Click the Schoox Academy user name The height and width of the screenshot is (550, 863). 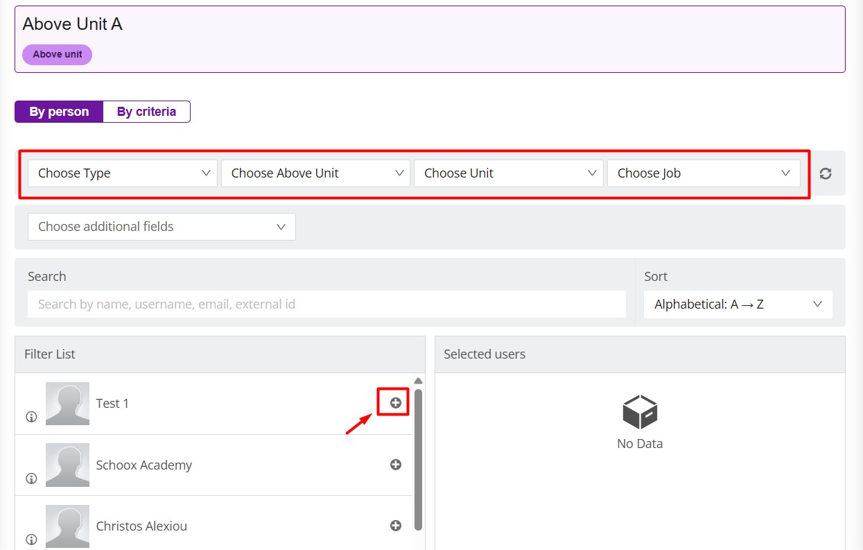(144, 465)
